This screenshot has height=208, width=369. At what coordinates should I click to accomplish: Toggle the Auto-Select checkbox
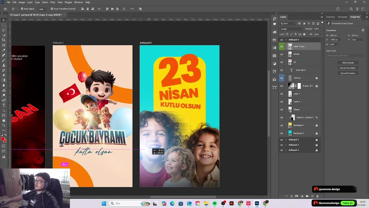coord(22,9)
